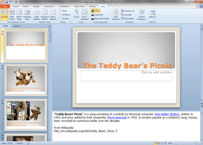This screenshot has width=203, height=145.
Task: Open a New Window
Action: click(116, 14)
